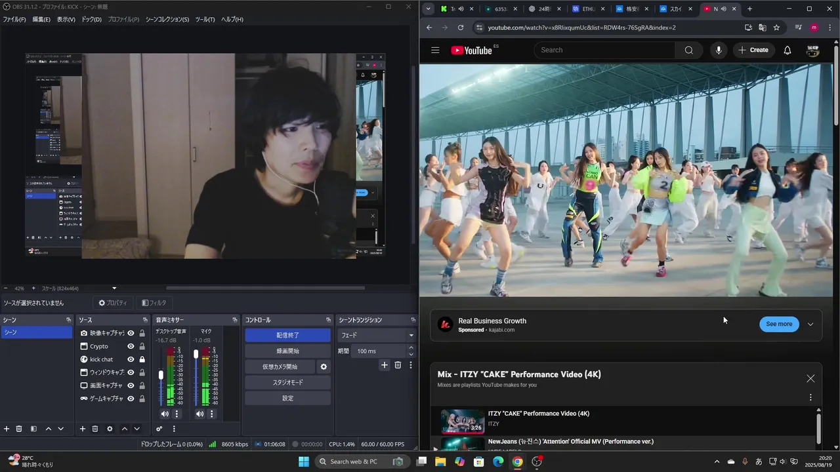Open フェード transition dropdown
The image size is (840, 472).
click(377, 335)
